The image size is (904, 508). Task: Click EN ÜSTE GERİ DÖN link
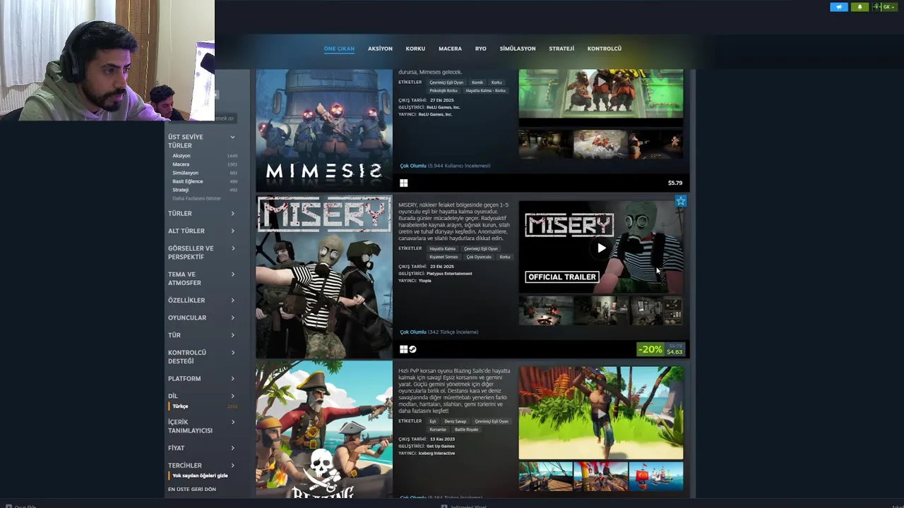click(x=192, y=489)
